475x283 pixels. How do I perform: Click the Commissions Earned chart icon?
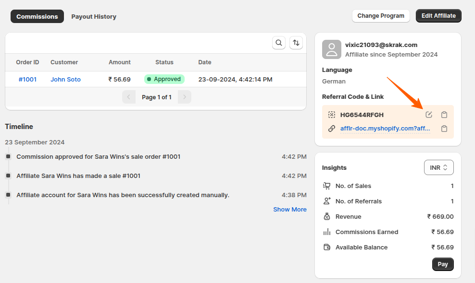tap(327, 232)
